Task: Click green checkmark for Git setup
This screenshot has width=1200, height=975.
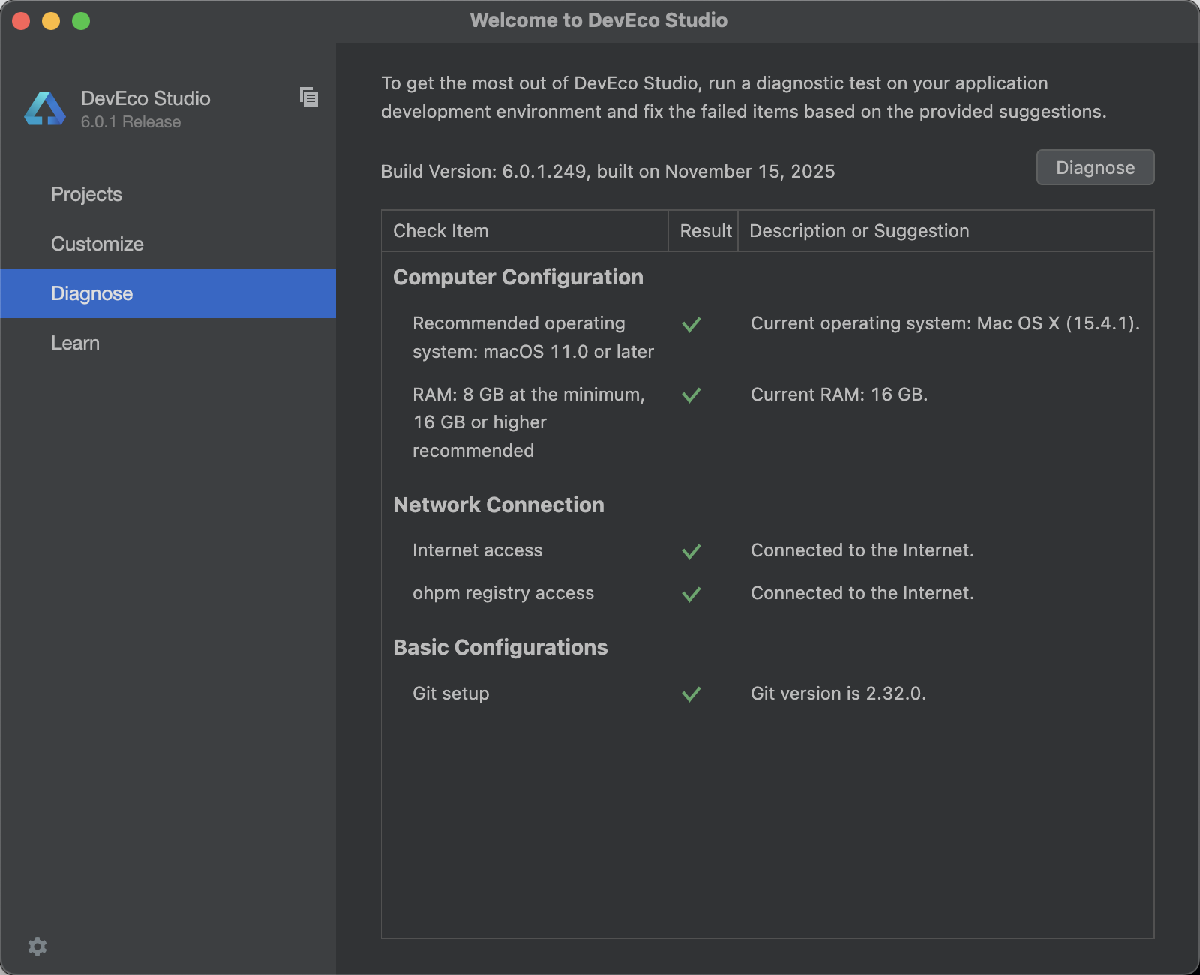Action: 691,694
